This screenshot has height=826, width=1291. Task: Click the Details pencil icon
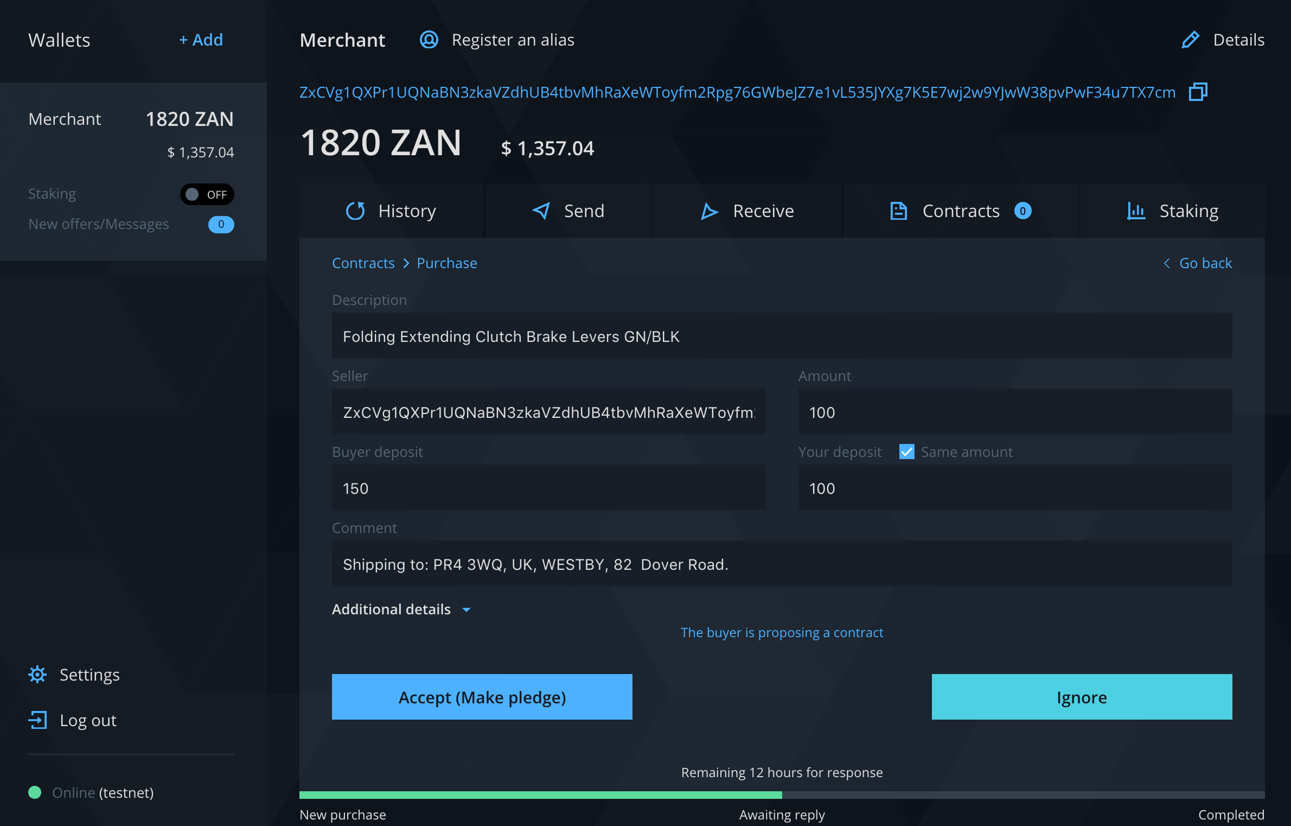[x=1190, y=40]
